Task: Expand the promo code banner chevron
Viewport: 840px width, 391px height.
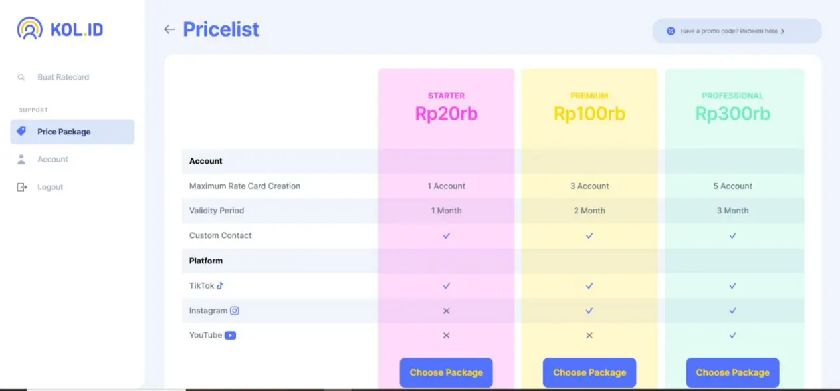Action: tap(783, 31)
